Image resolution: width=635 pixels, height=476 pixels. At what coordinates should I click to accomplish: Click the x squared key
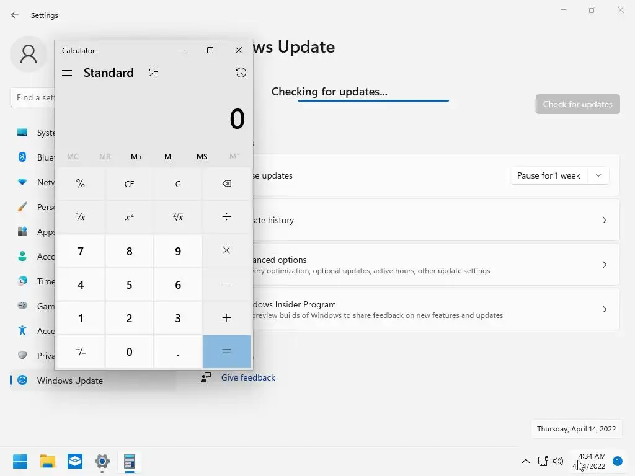tap(129, 218)
